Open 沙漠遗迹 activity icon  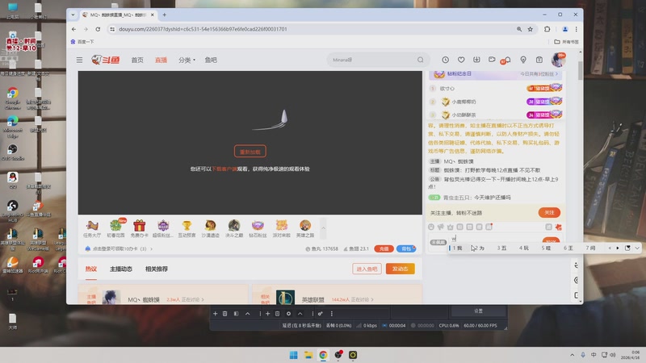210,228
